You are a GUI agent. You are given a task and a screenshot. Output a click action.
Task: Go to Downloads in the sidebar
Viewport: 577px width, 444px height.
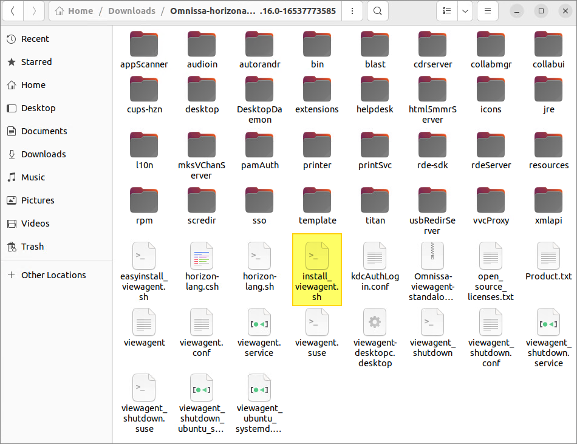pyautogui.click(x=43, y=154)
